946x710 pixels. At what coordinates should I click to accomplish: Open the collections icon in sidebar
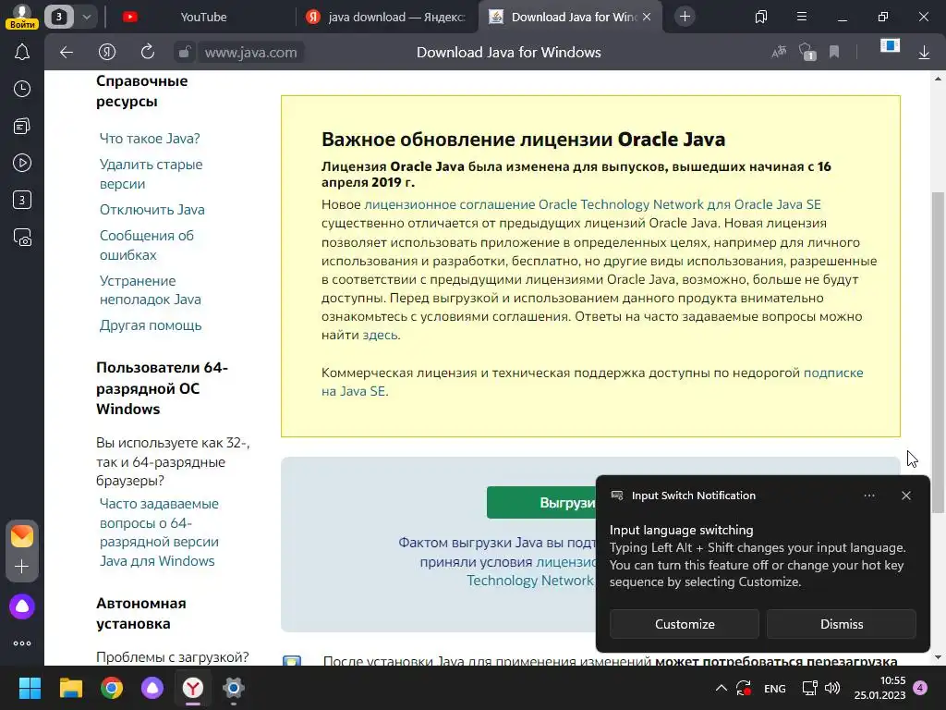pos(22,126)
